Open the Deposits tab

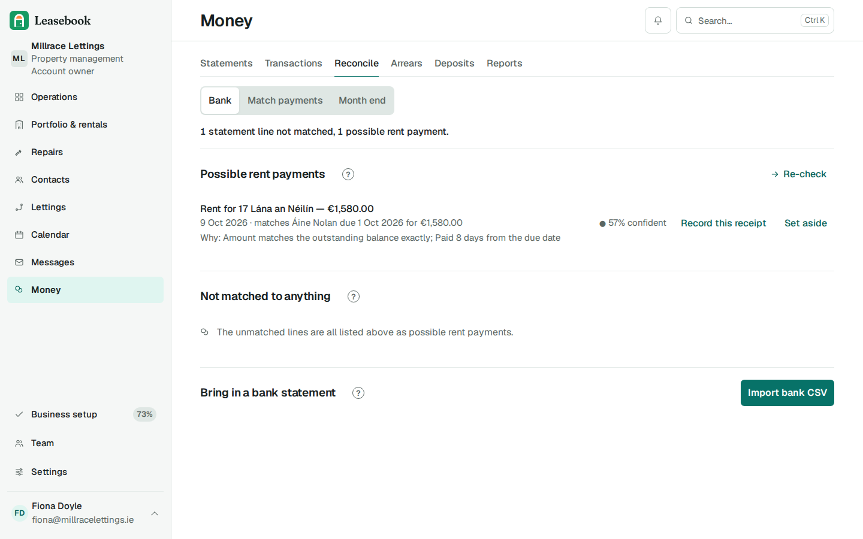(x=454, y=63)
